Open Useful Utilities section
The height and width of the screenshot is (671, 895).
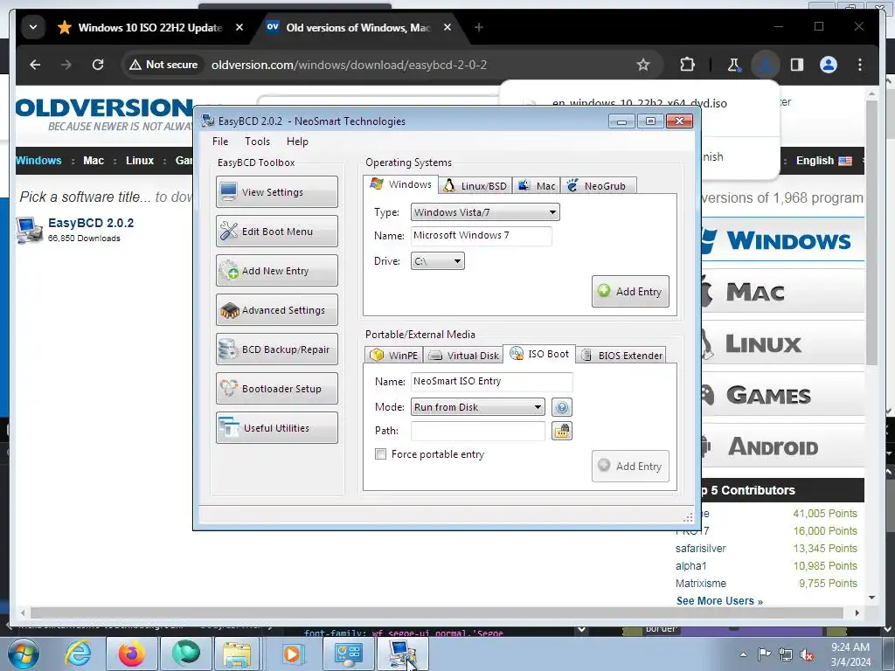point(277,428)
